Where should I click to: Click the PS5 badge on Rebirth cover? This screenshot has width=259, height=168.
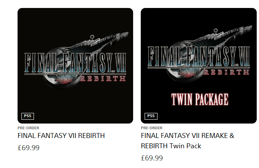tap(27, 116)
